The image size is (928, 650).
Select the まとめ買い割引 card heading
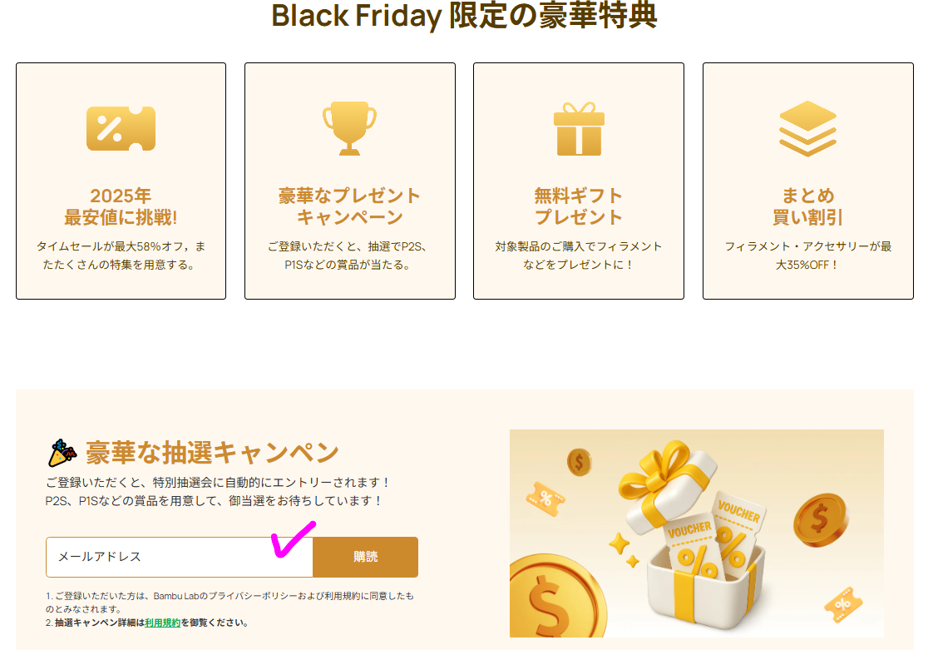pos(807,206)
